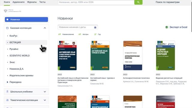Screen dimensions: 192x108
Task: Open Издательские архивы item
Action: coord(21,75)
